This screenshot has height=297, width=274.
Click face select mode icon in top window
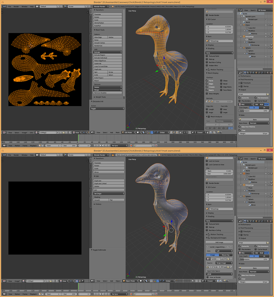coord(177,132)
